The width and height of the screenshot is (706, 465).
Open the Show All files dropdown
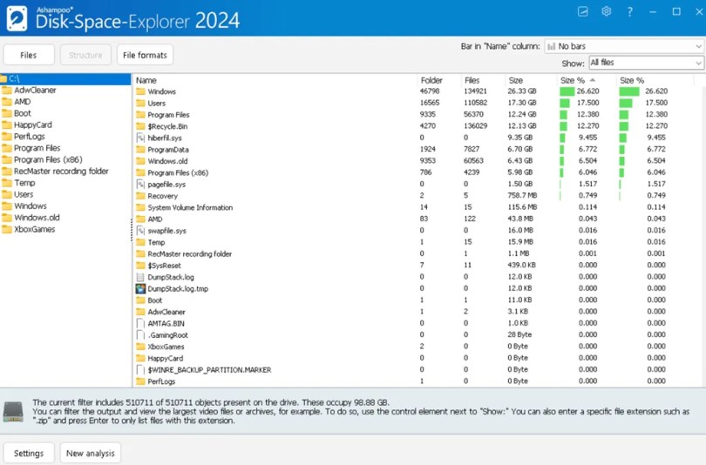(x=646, y=63)
